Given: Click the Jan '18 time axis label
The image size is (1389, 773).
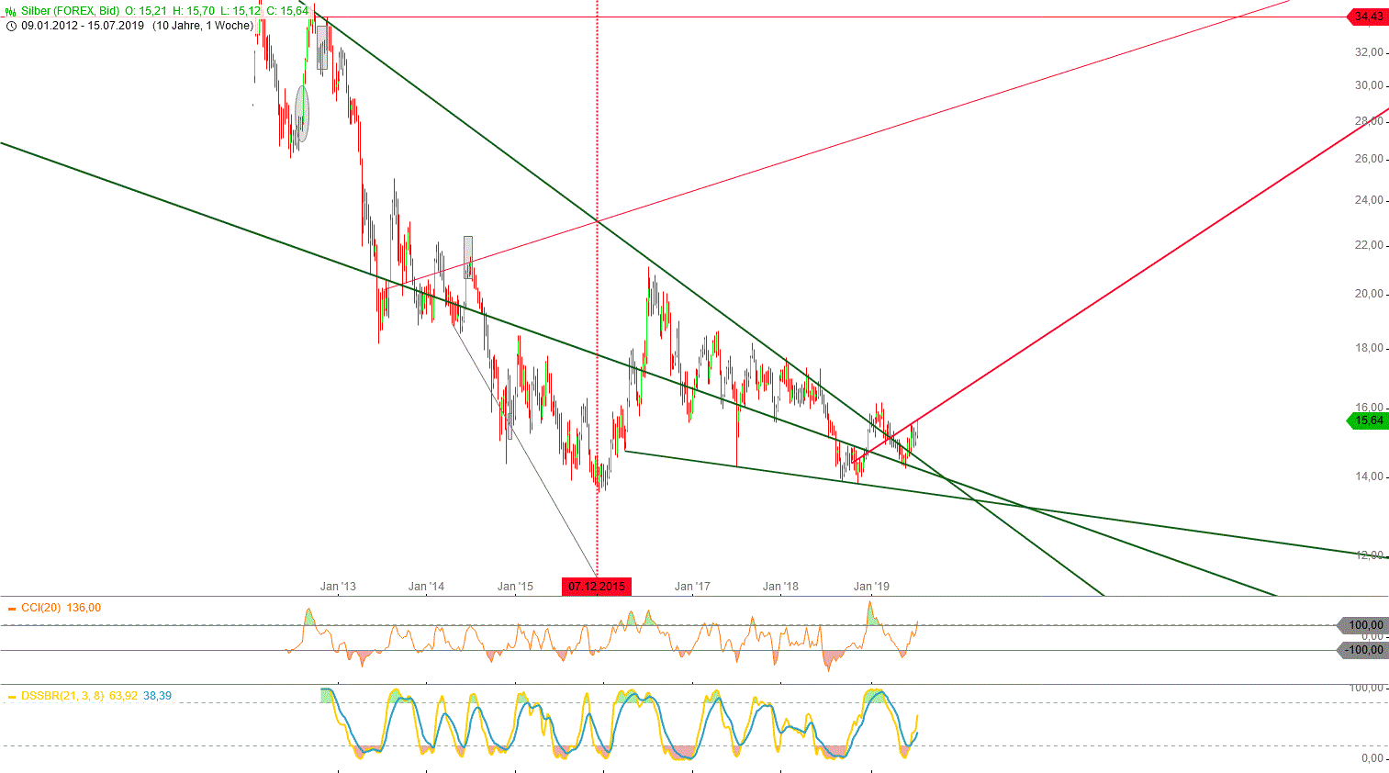Looking at the screenshot, I should pos(780,587).
